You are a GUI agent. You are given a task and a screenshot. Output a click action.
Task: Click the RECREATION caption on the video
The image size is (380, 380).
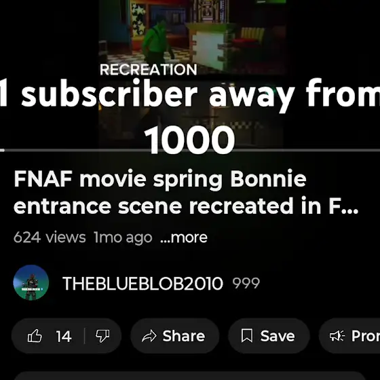click(149, 69)
